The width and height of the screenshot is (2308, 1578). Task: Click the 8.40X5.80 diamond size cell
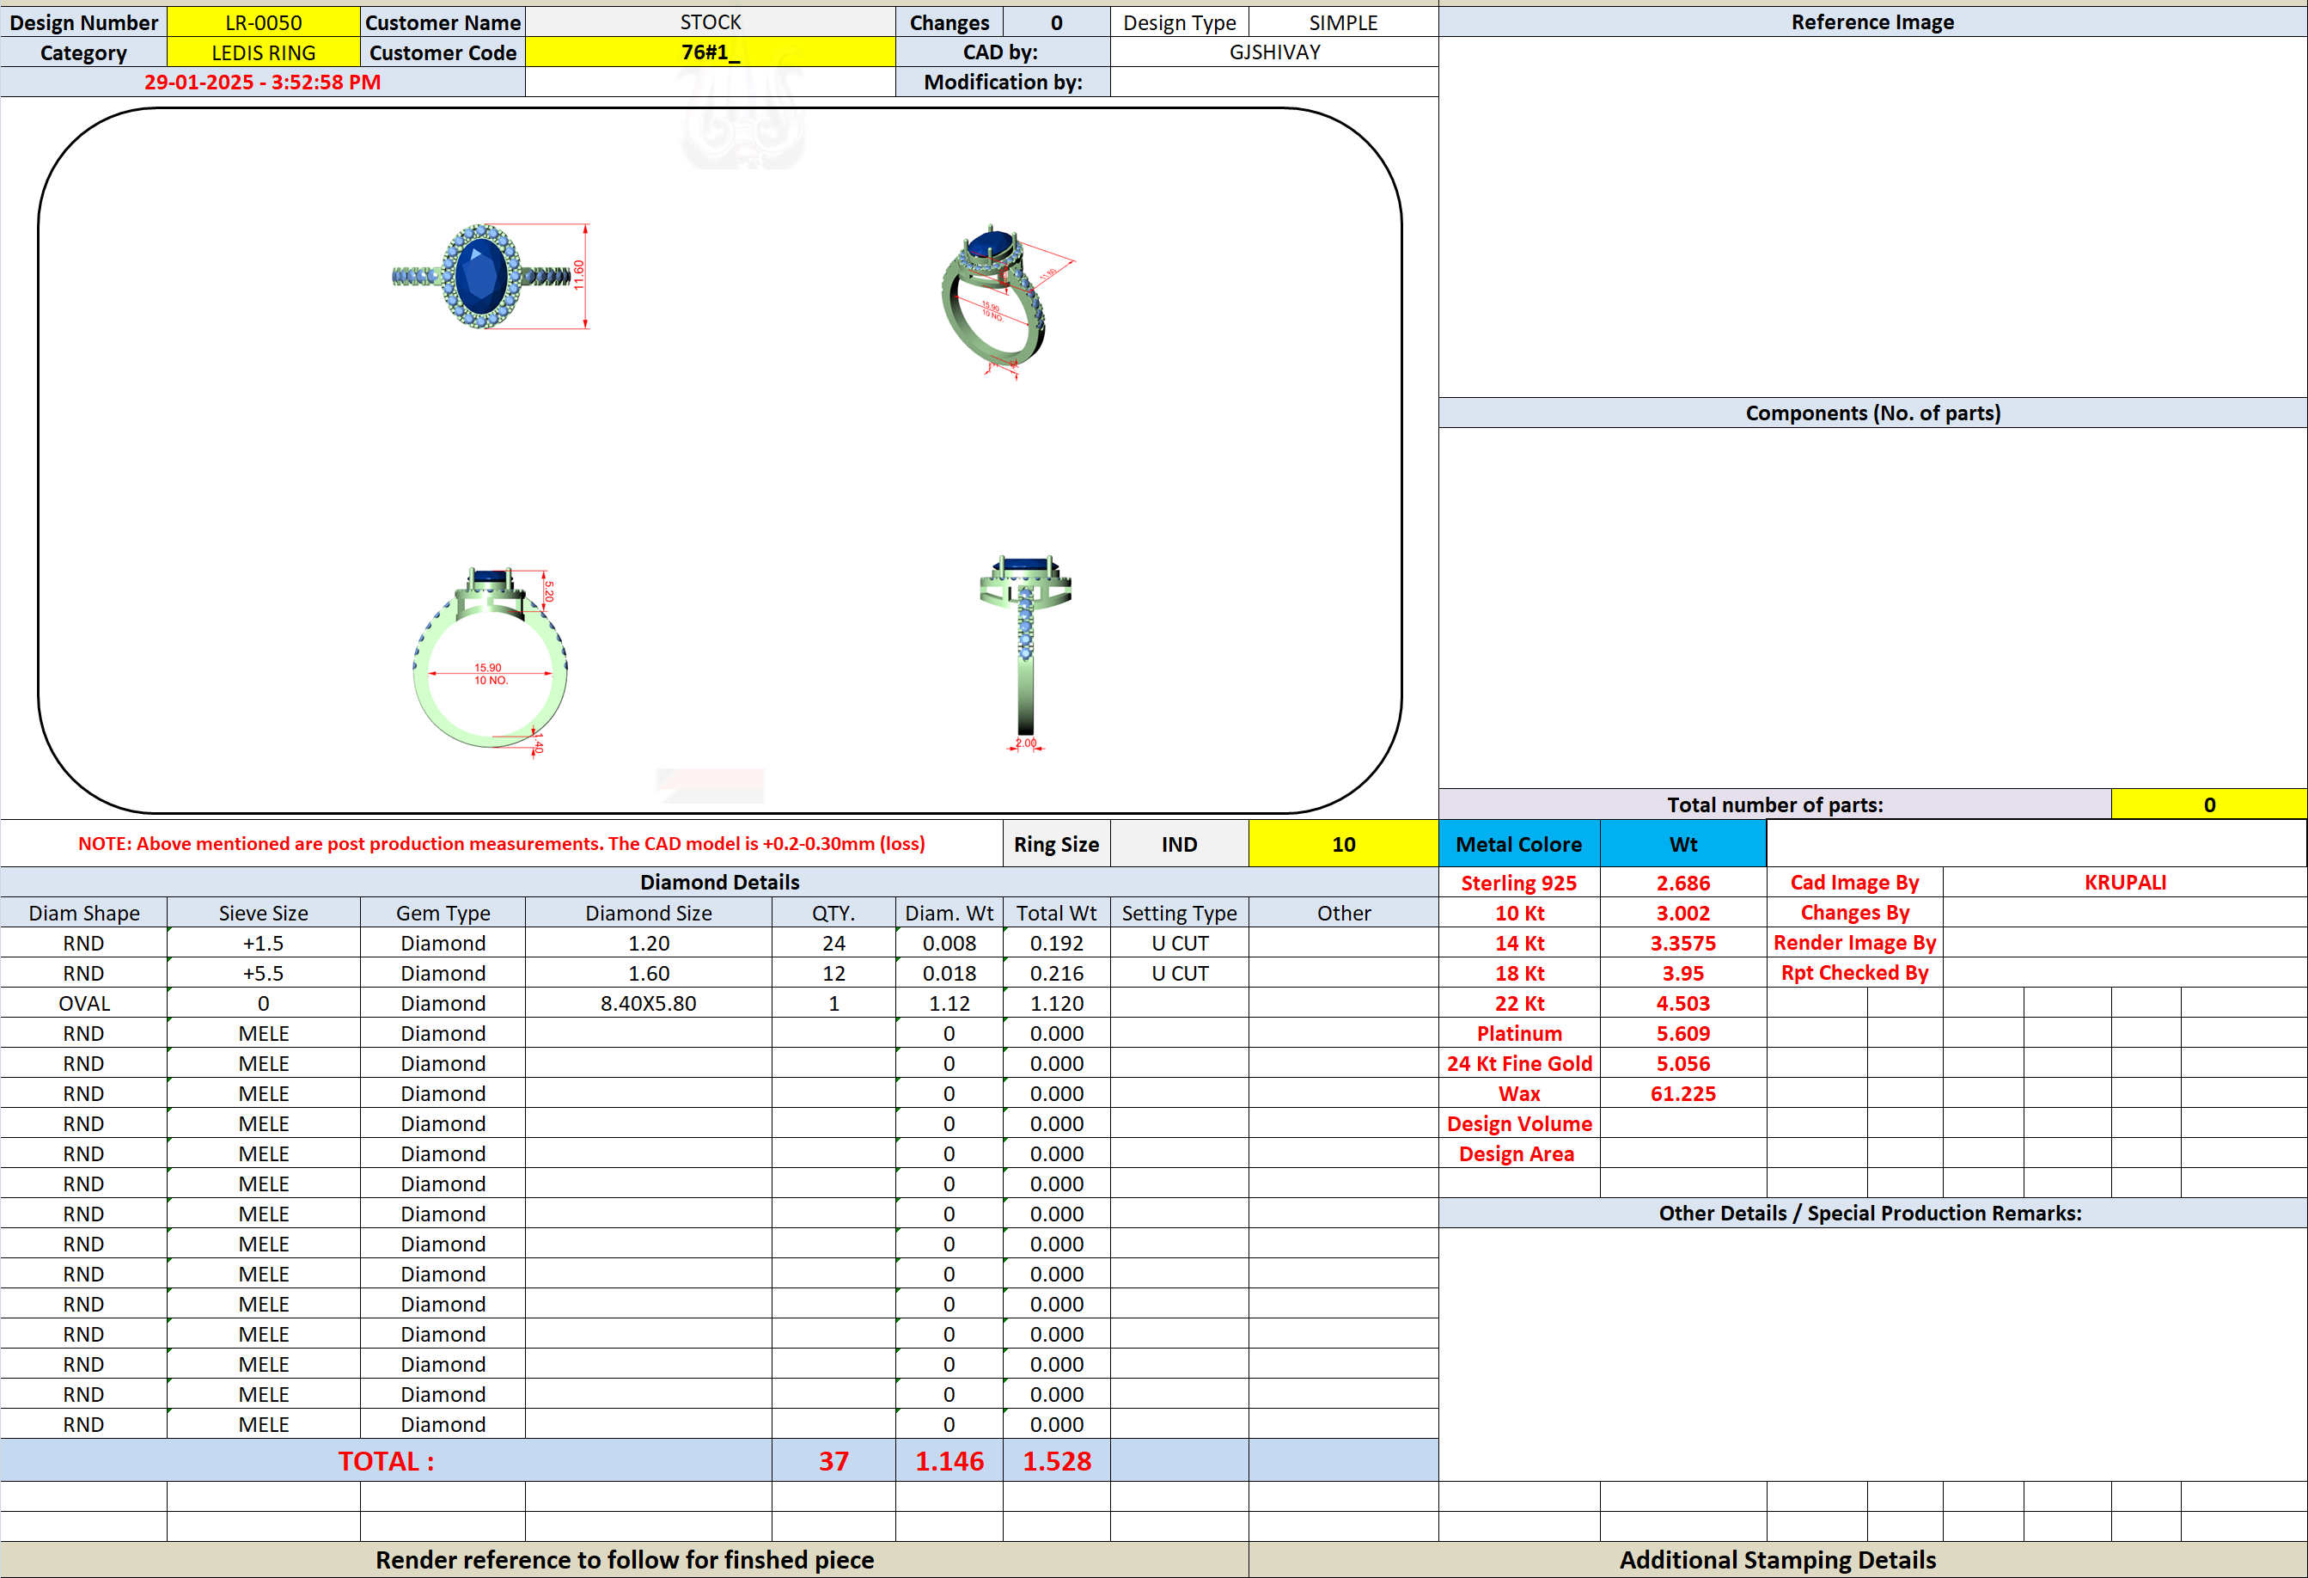[649, 1003]
